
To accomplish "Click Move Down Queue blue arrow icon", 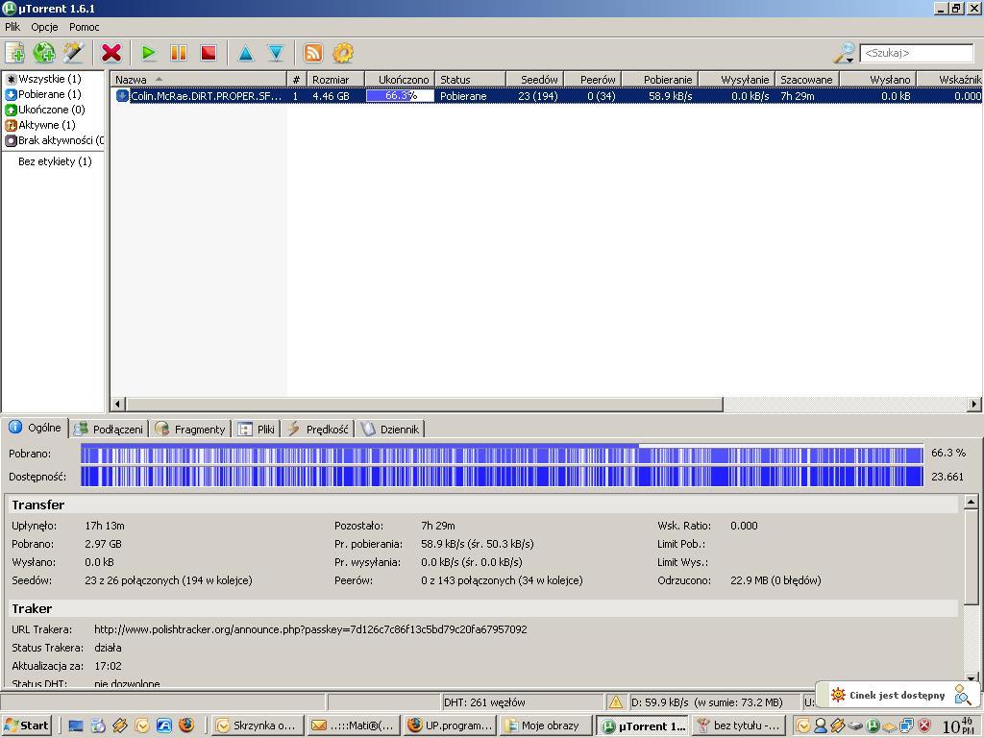I will point(276,53).
